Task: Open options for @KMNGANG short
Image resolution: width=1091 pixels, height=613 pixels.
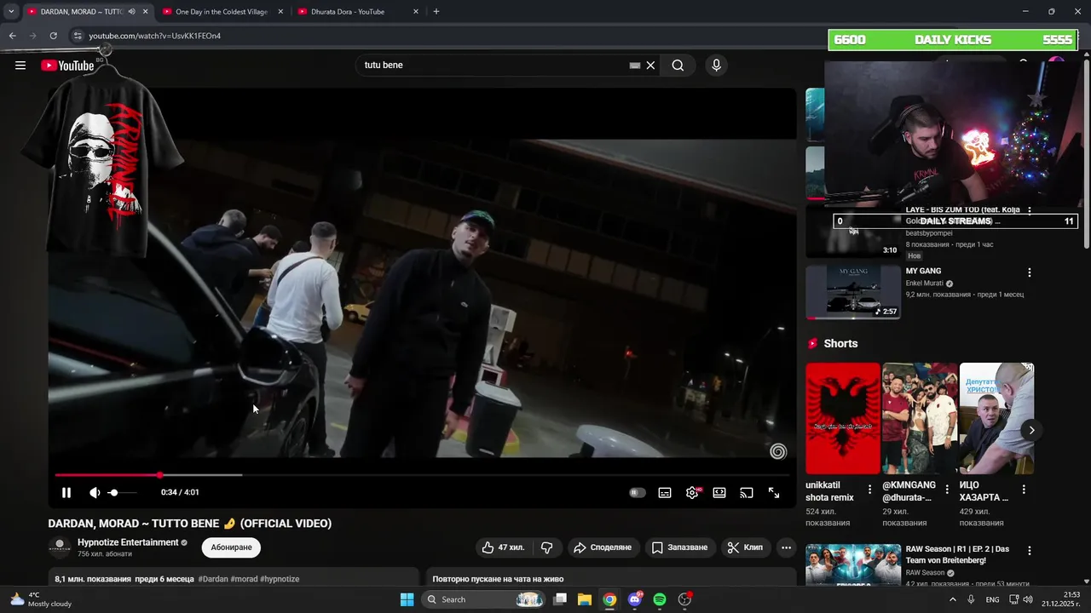Action: coord(947,490)
